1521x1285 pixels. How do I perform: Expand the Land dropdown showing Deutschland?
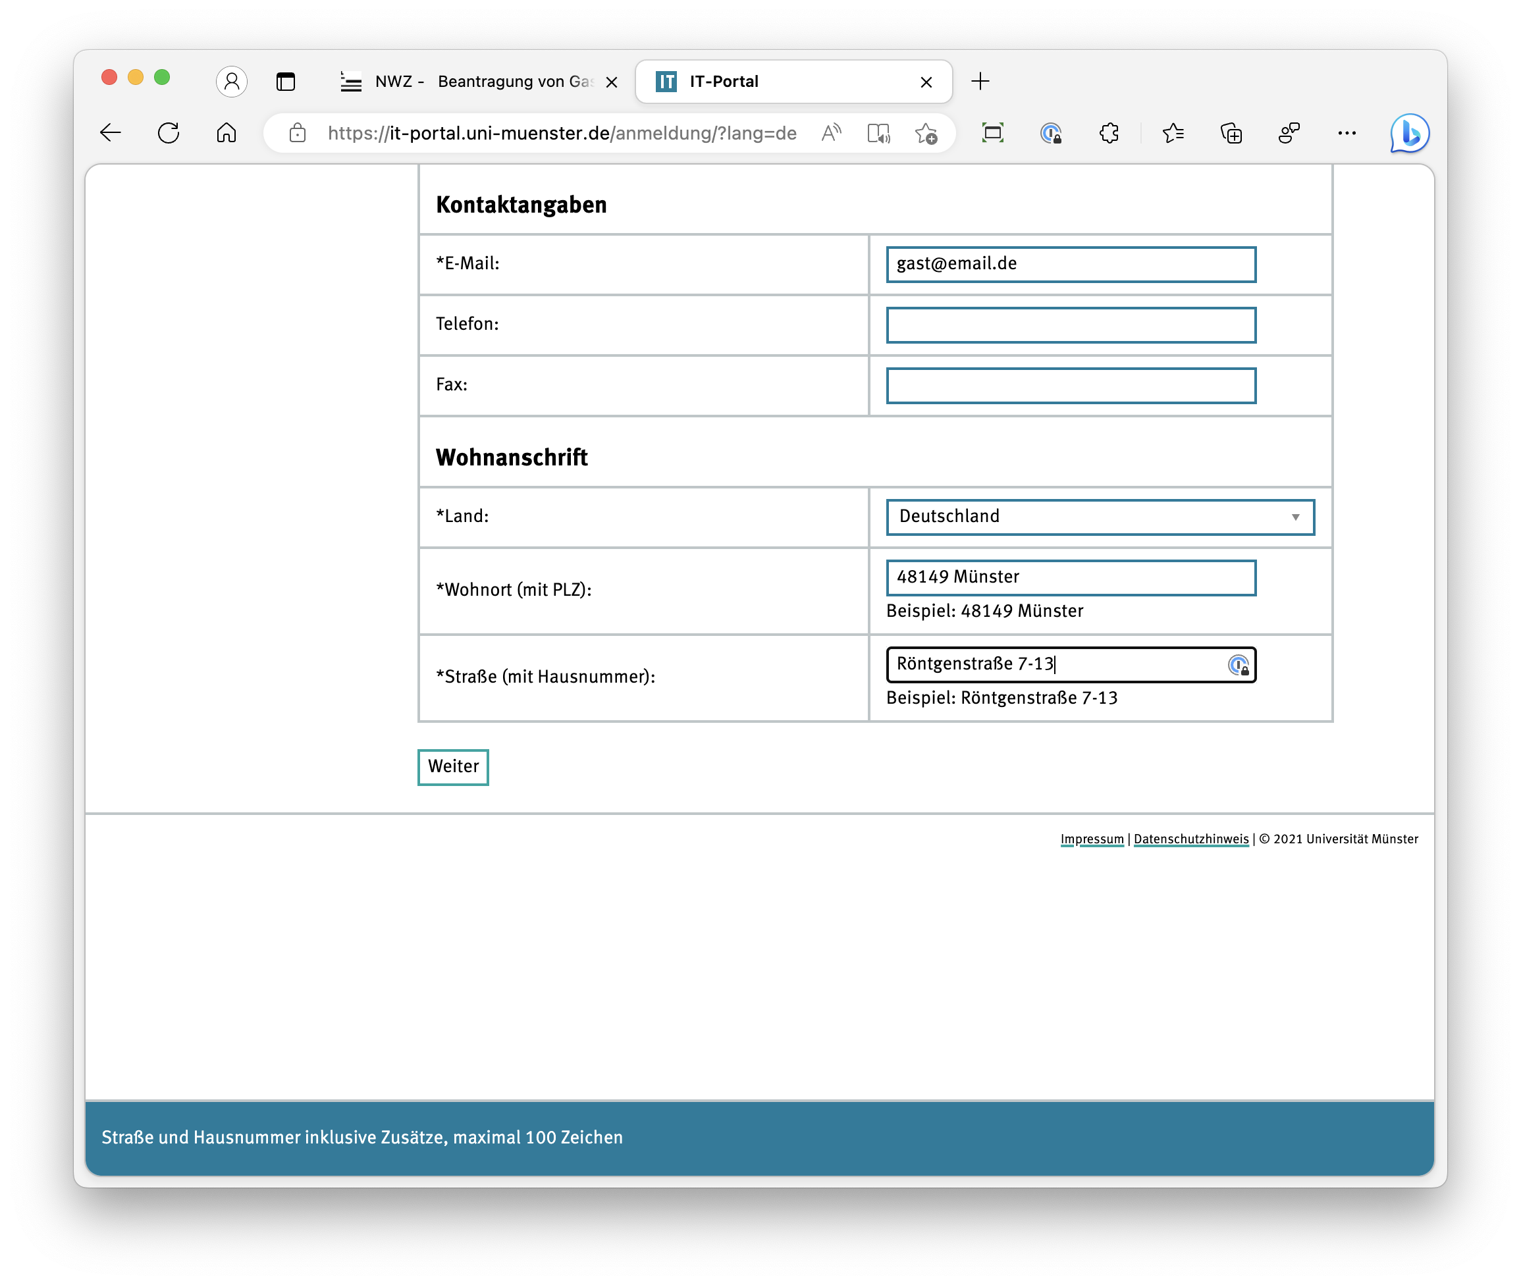pos(1100,517)
